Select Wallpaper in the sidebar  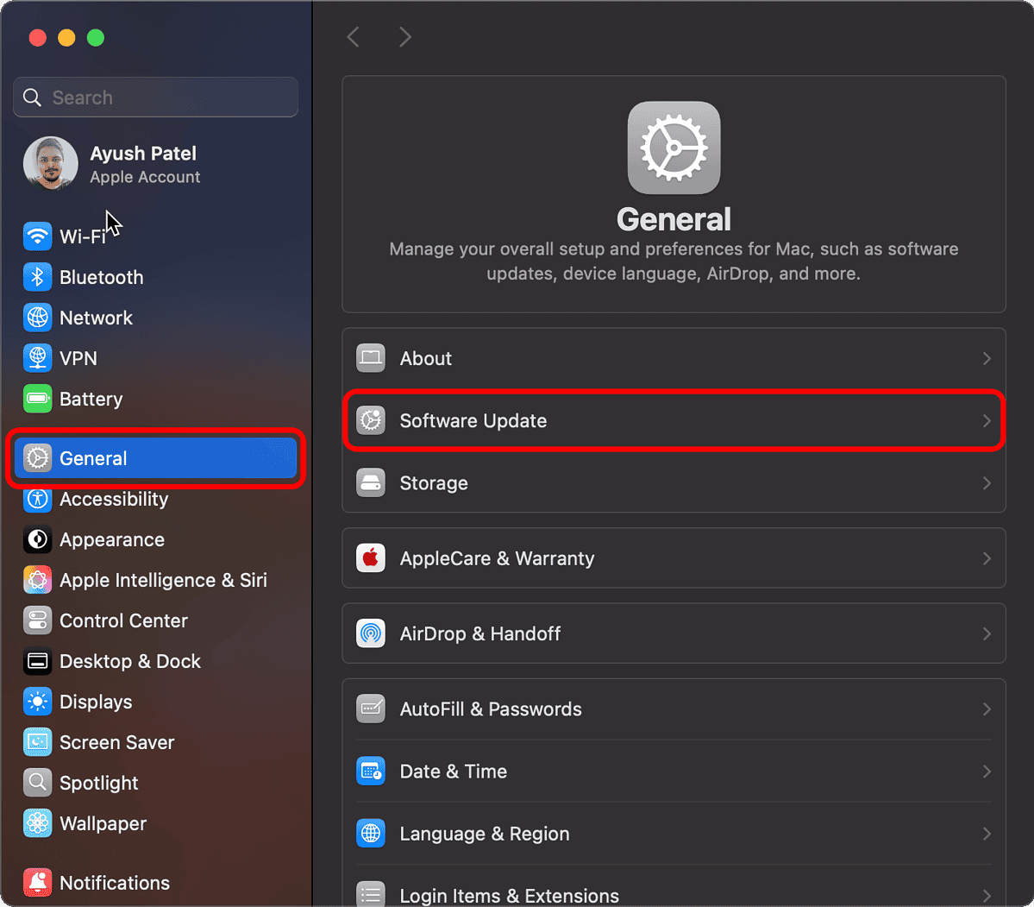[x=103, y=823]
